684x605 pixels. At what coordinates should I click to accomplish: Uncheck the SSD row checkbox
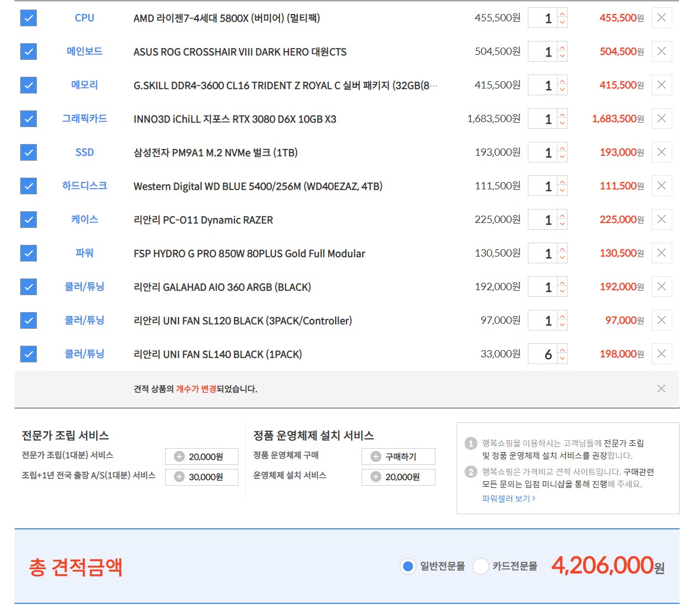(29, 152)
